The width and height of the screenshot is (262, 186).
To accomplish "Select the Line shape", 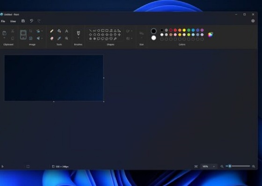I will click(90, 30).
